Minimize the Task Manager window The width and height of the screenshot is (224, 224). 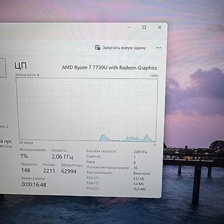point(130,27)
